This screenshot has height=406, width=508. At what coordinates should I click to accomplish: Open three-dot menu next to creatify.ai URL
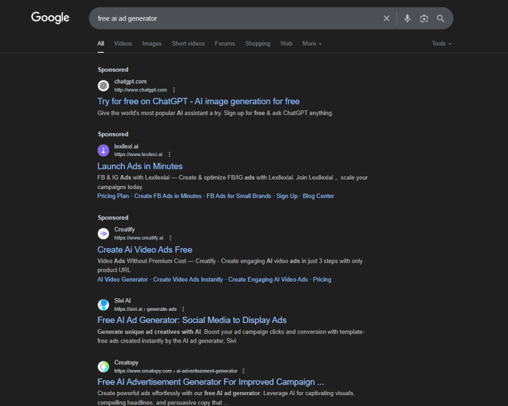pos(170,238)
